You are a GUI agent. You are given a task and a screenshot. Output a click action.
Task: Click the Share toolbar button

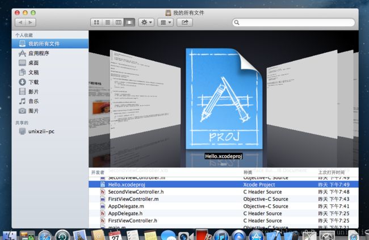184,22
